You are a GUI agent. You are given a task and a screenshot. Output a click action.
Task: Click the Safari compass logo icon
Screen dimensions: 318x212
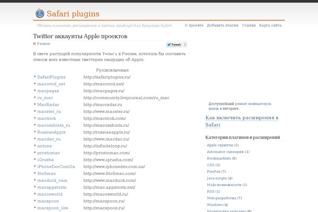click(x=40, y=13)
